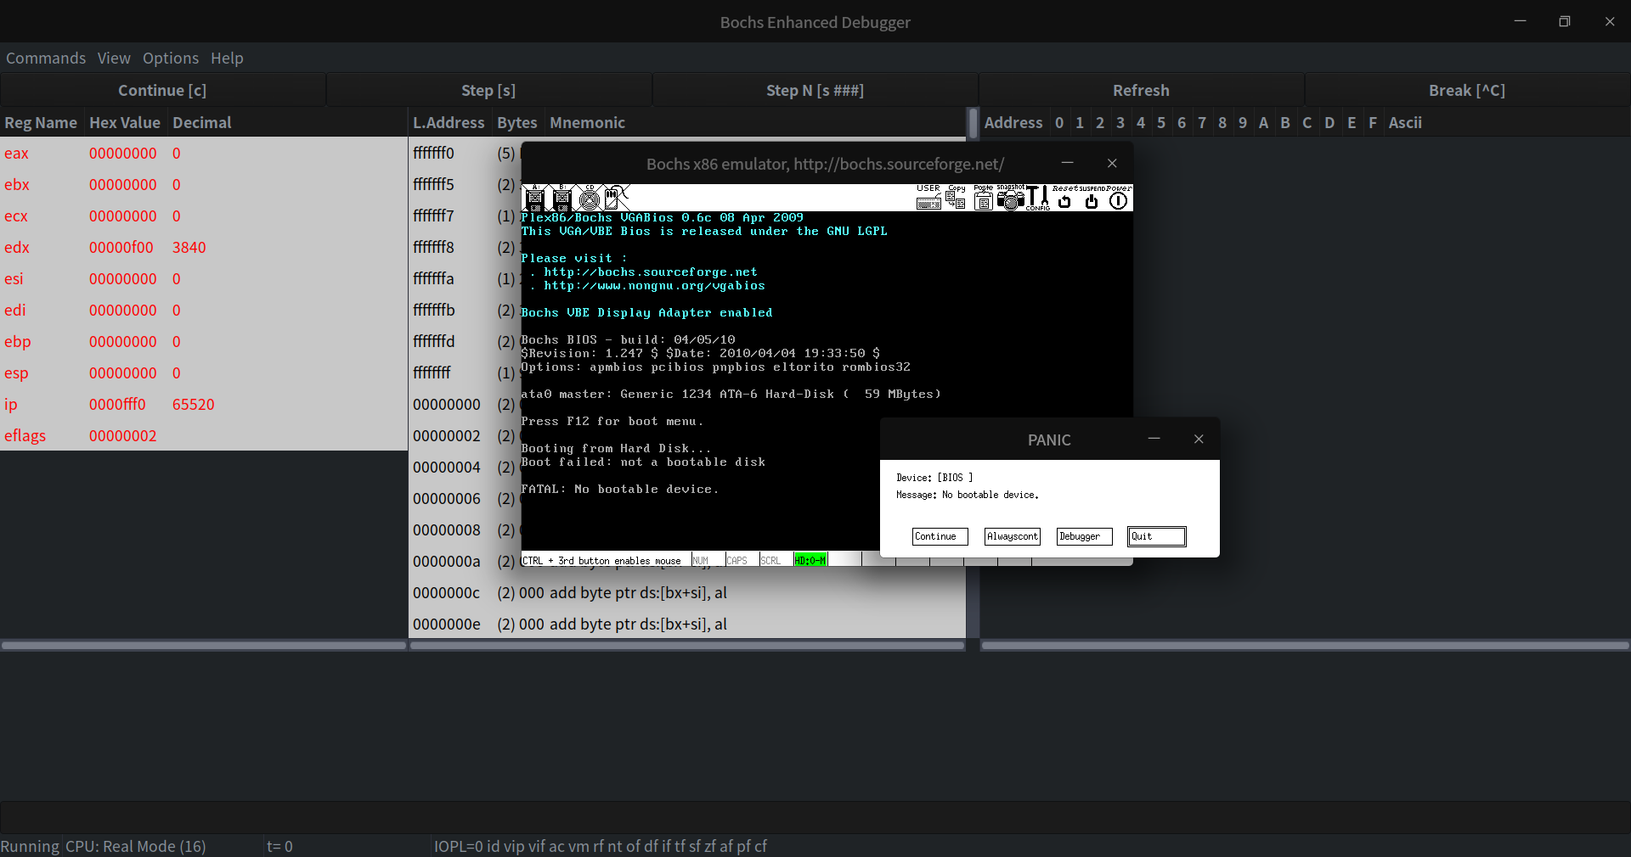Click the disassembly vertical scrollbar thumb

[x=973, y=123]
